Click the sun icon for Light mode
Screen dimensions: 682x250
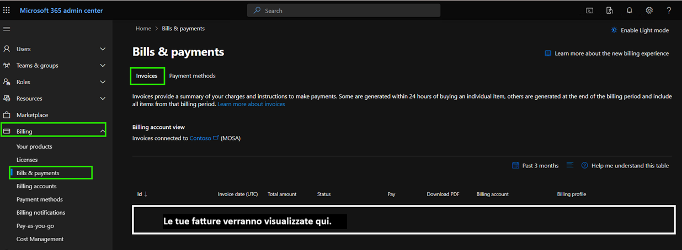point(614,30)
